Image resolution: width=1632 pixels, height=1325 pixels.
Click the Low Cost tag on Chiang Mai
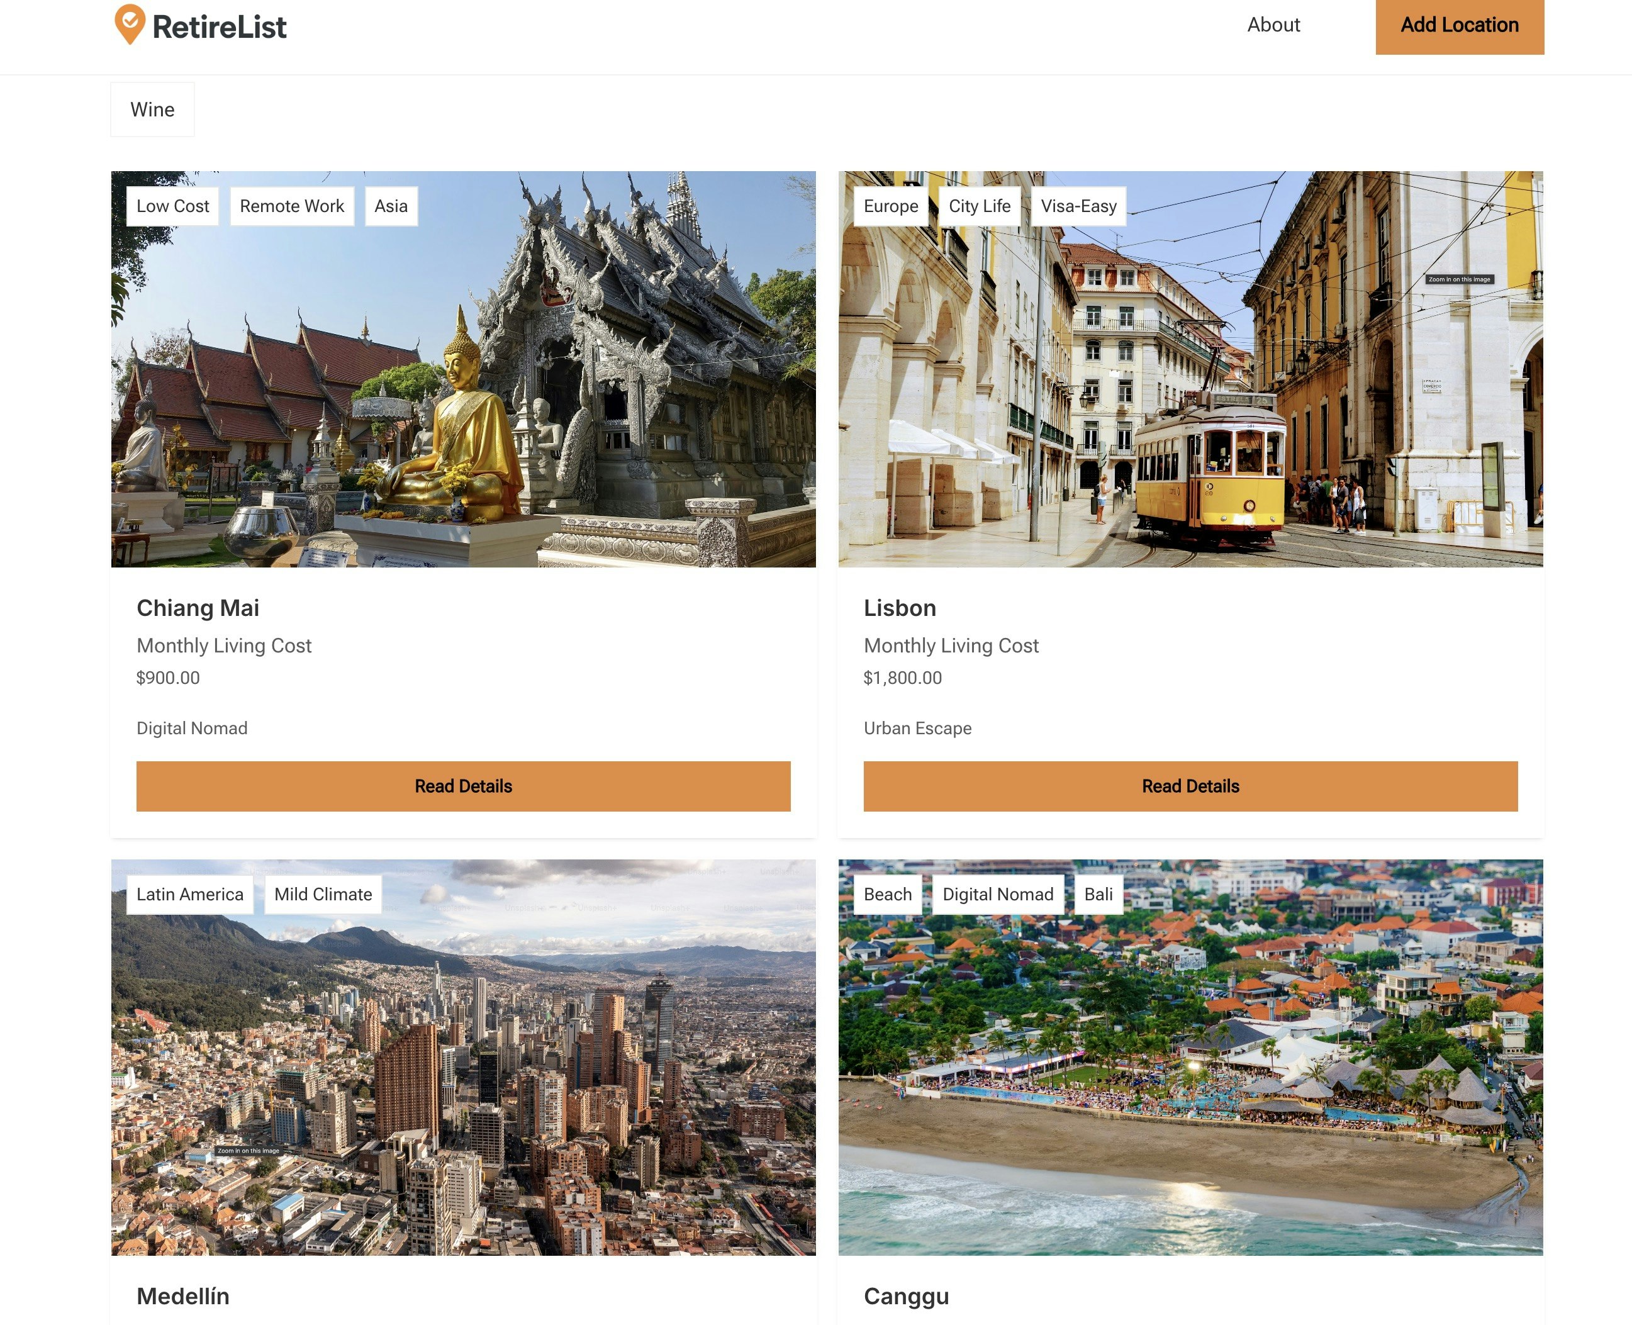click(172, 206)
